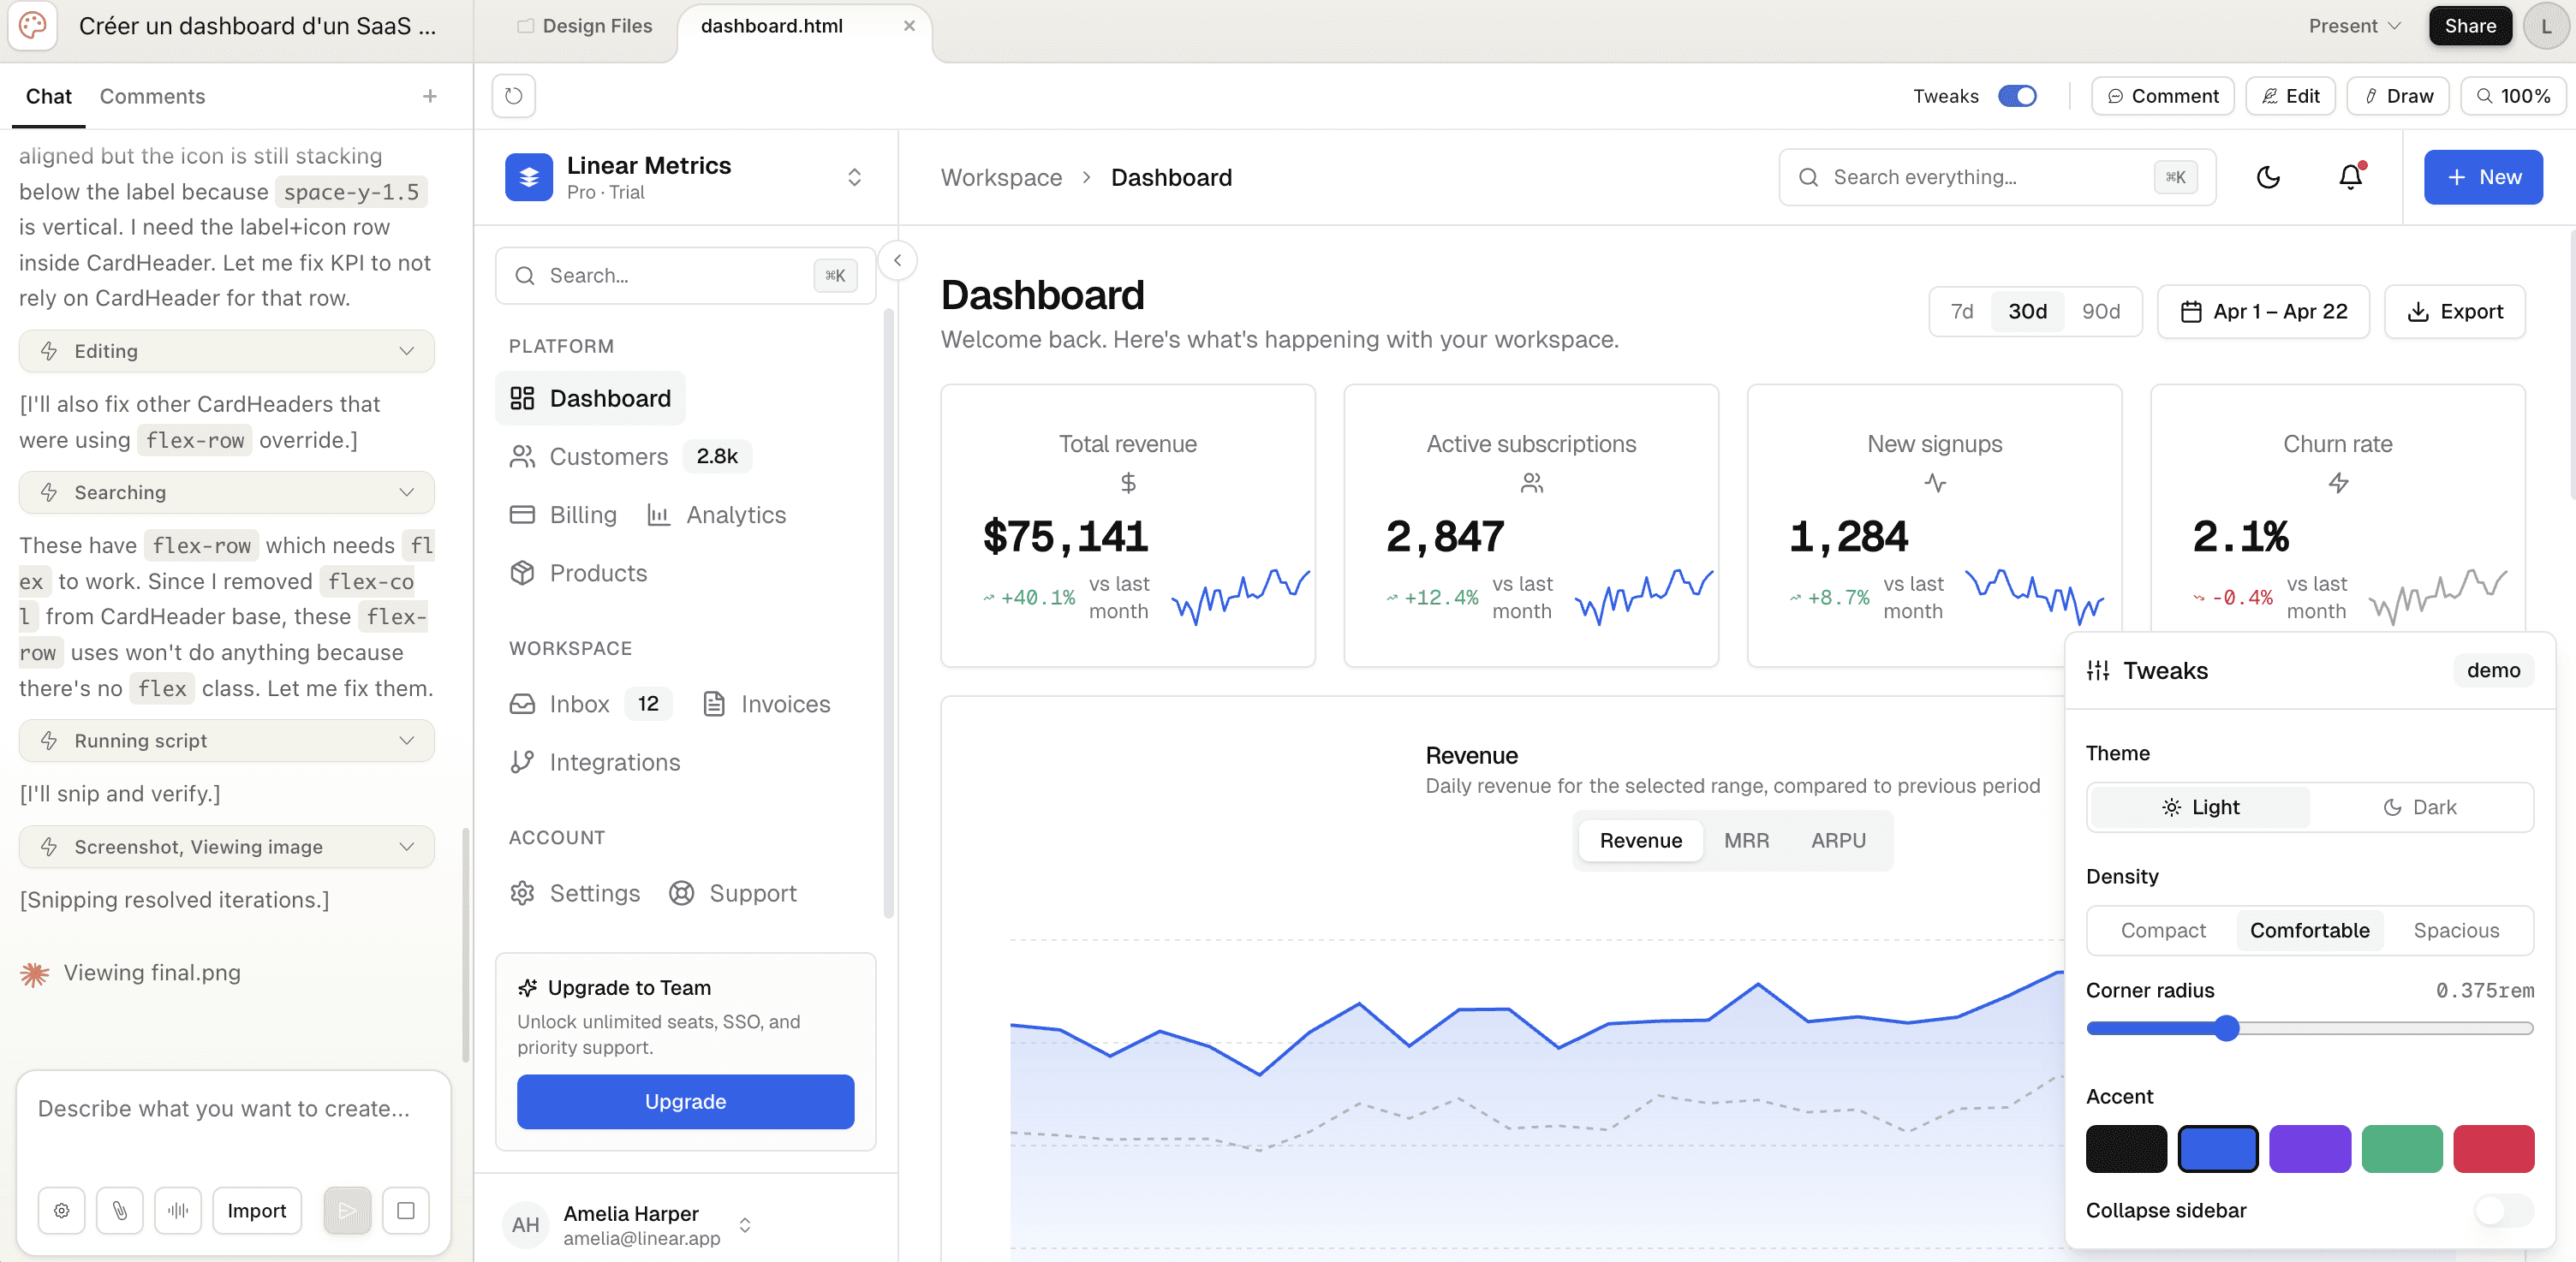Open the Present dropdown menu
The width and height of the screenshot is (2576, 1262).
(2354, 26)
